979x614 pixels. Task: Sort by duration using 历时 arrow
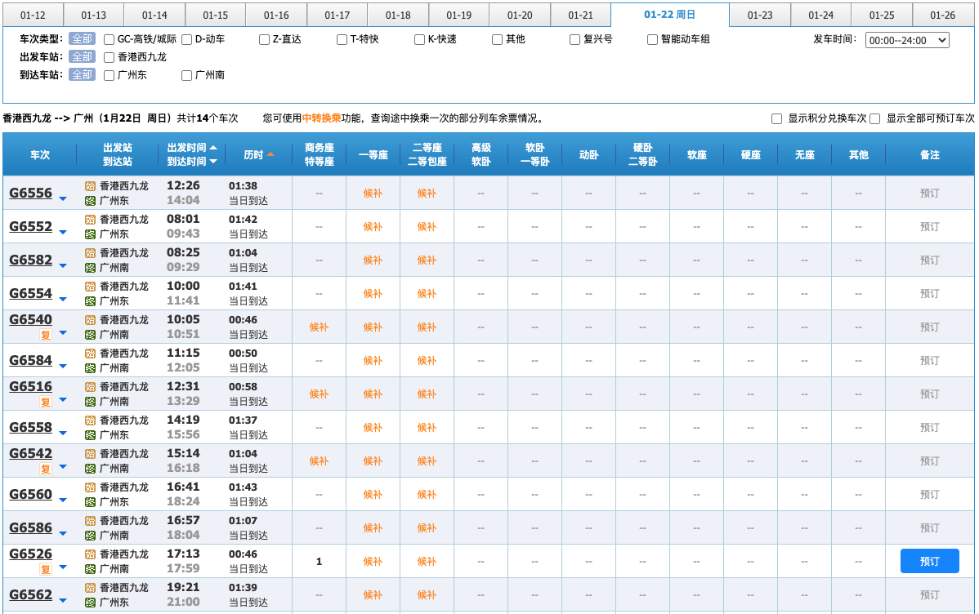click(x=270, y=154)
